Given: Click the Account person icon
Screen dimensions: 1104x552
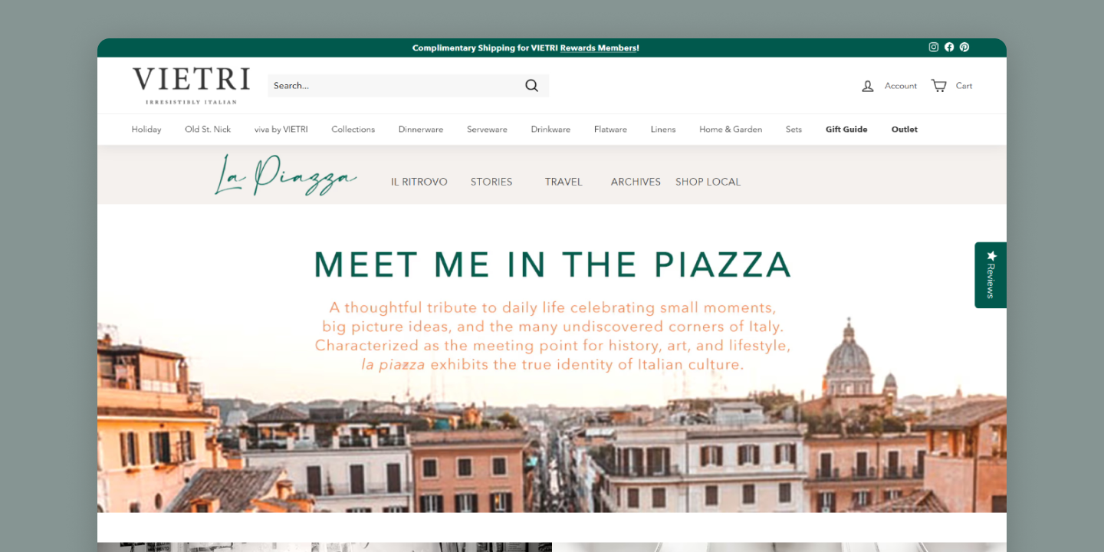Looking at the screenshot, I should (868, 86).
